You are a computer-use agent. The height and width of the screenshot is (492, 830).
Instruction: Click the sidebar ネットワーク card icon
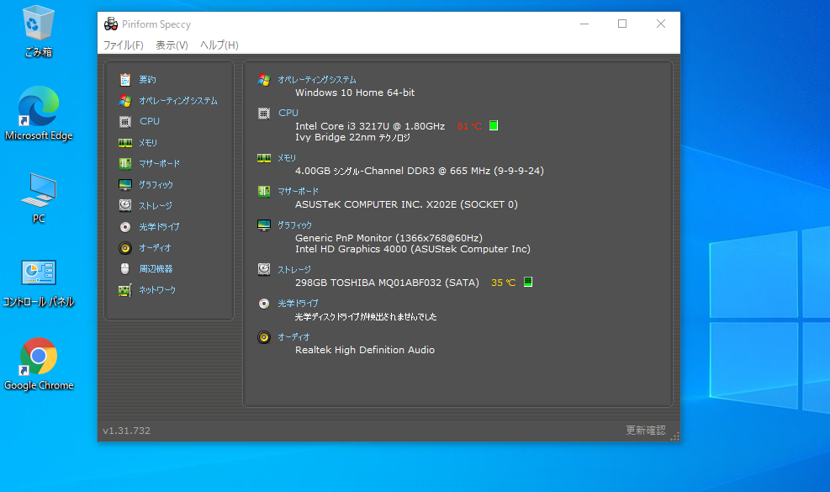pyautogui.click(x=125, y=289)
